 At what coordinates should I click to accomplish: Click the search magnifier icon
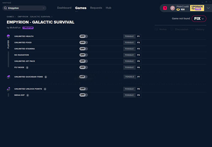coord(5,8)
